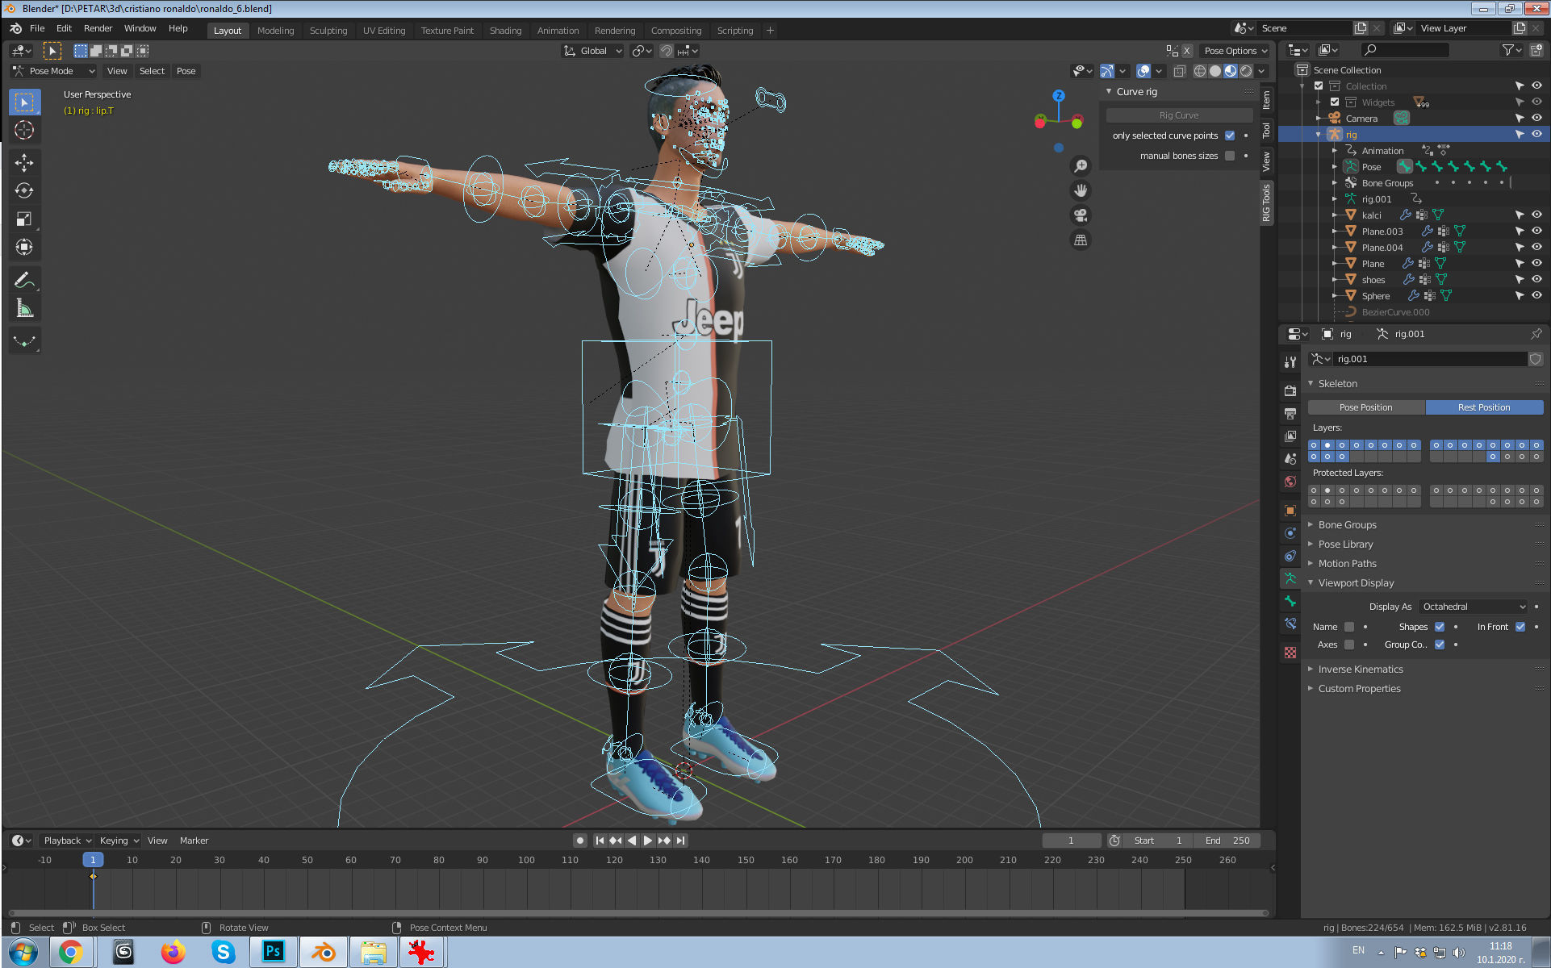Open Photoshop from the taskbar

pos(274,953)
